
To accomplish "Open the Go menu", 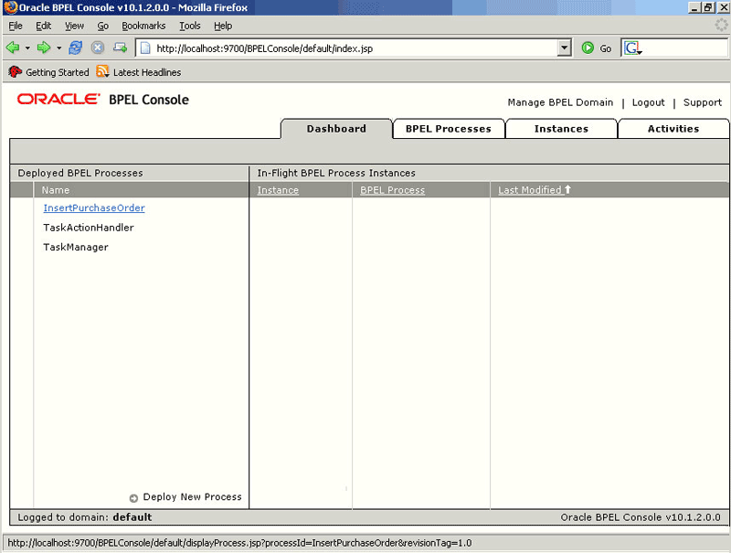I will pyautogui.click(x=103, y=26).
